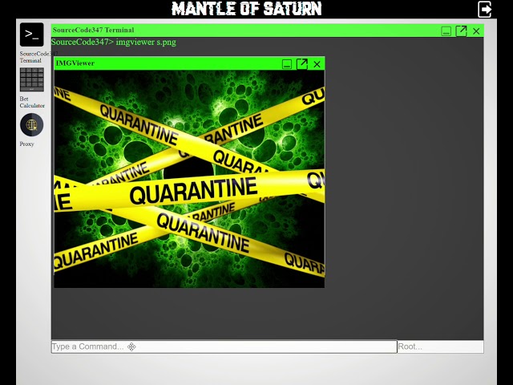This screenshot has width=513, height=385.
Task: Minimize the SourceCode347 Terminal window
Action: pyautogui.click(x=446, y=31)
